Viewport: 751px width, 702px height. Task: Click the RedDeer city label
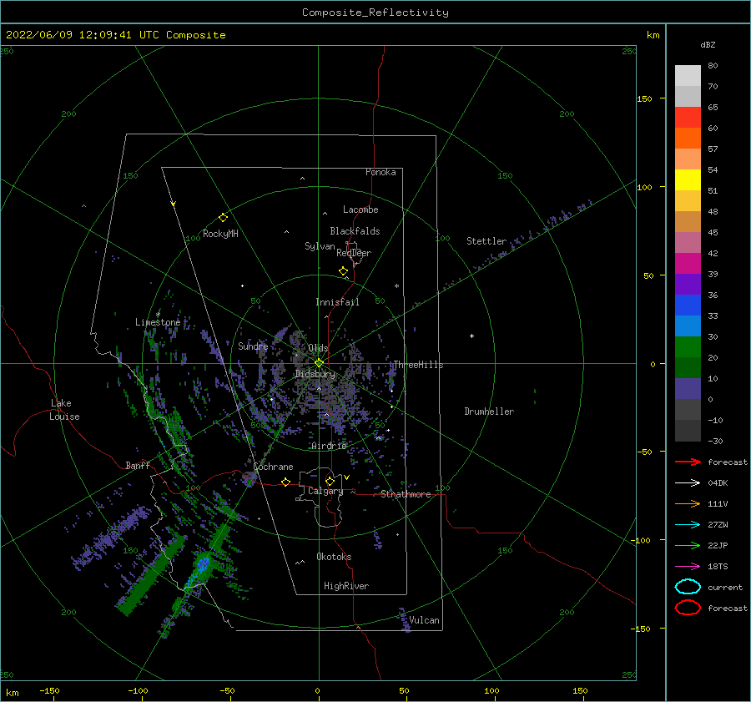point(354,253)
